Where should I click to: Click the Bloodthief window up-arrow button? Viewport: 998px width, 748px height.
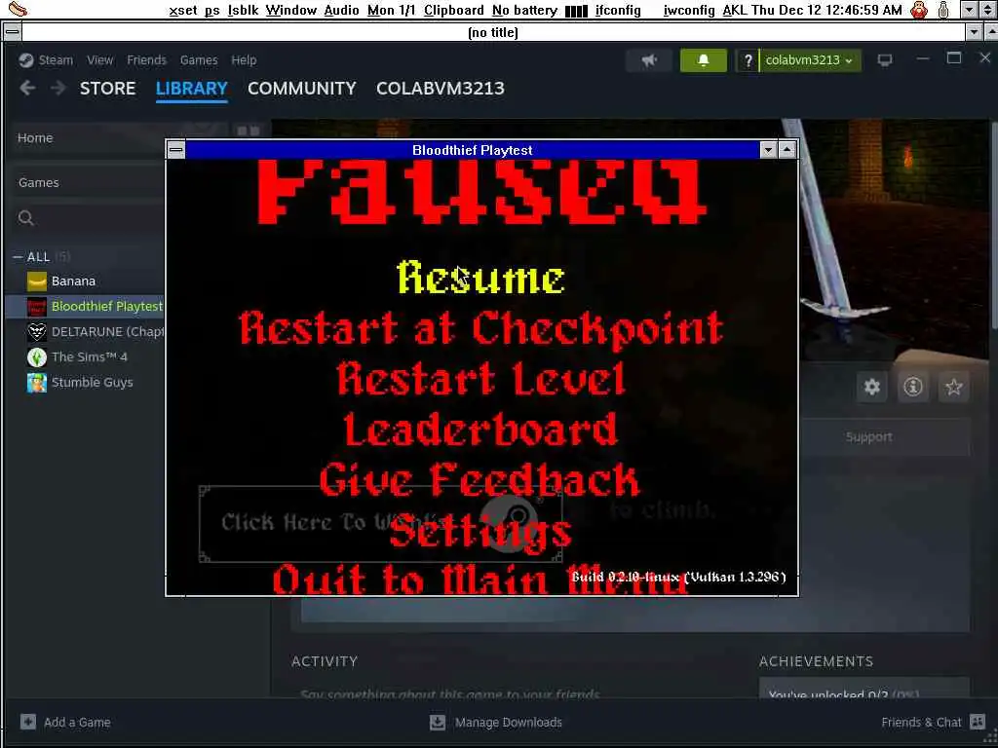(x=787, y=150)
